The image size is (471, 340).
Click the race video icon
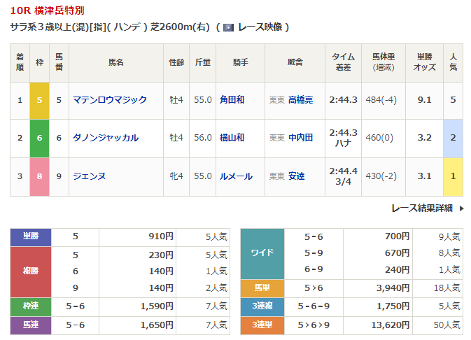coord(228,27)
